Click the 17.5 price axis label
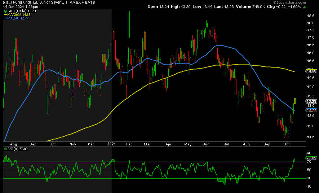 (311, 30)
